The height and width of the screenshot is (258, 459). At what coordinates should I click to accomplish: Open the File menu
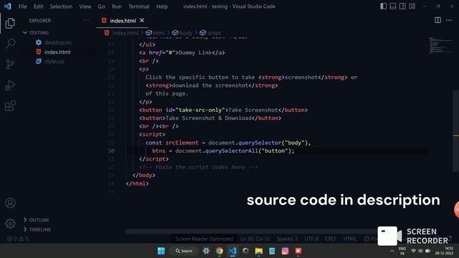(x=22, y=6)
